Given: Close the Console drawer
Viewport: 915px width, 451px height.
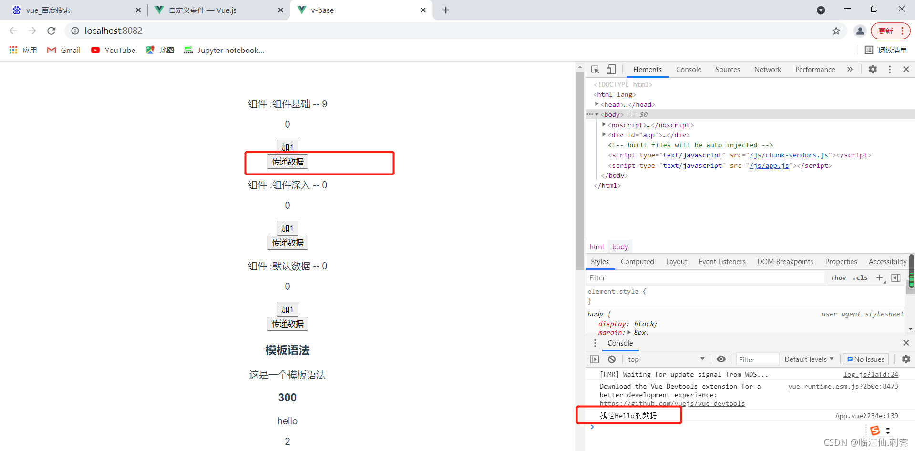Looking at the screenshot, I should point(906,343).
